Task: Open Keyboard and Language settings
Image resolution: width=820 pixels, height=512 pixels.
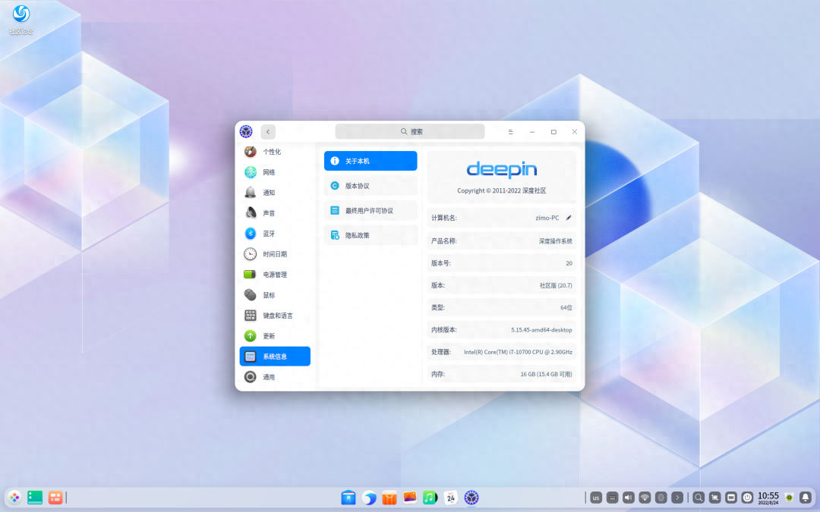Action: [x=273, y=315]
